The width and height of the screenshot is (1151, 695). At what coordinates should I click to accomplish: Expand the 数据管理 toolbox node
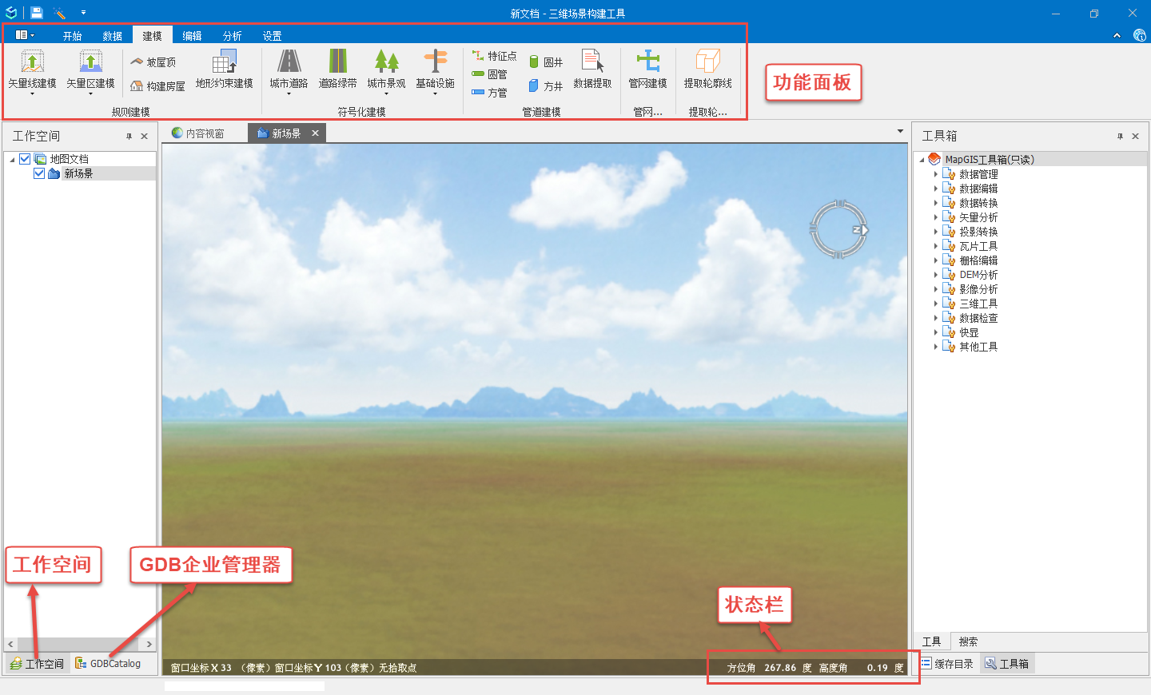coord(936,174)
